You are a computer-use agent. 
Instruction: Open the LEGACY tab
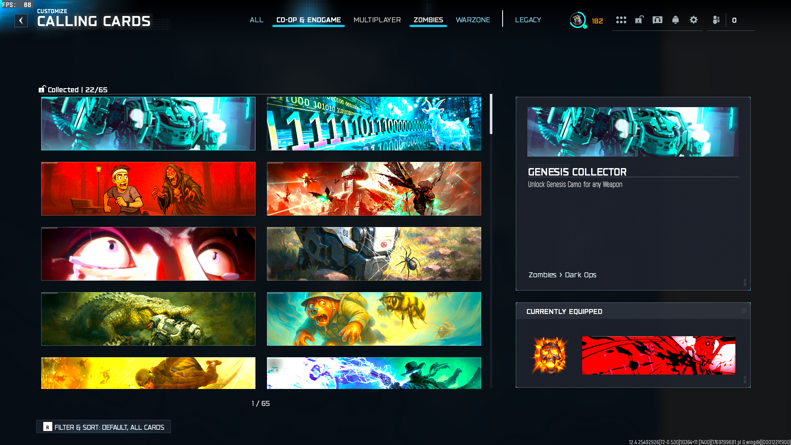[528, 20]
